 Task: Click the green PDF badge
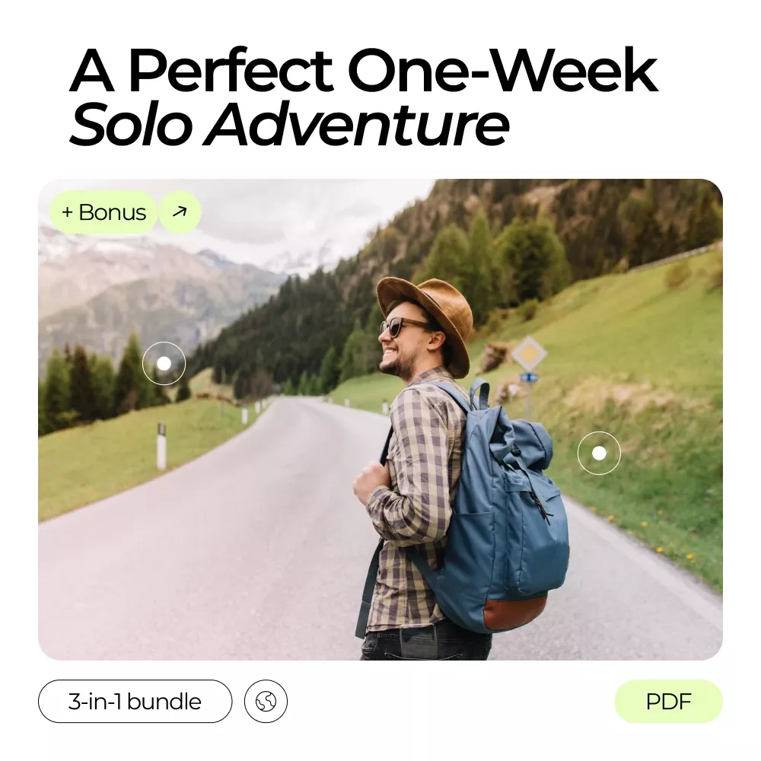[x=668, y=702]
